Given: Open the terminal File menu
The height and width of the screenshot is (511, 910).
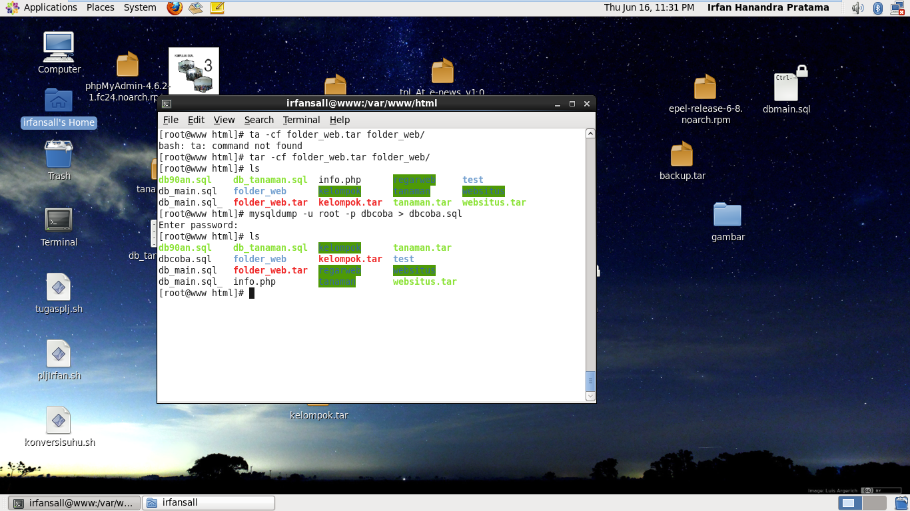Looking at the screenshot, I should pos(171,120).
